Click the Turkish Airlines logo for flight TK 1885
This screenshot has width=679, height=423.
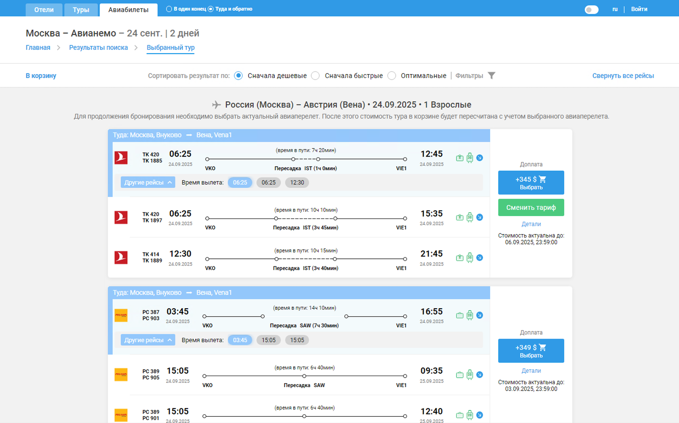click(x=121, y=158)
